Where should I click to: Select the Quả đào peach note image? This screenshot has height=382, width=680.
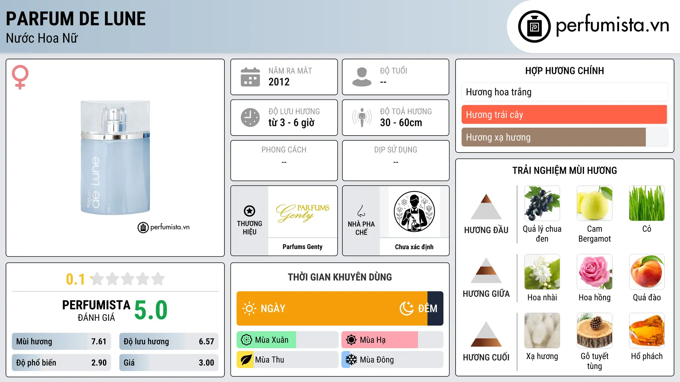tap(647, 272)
